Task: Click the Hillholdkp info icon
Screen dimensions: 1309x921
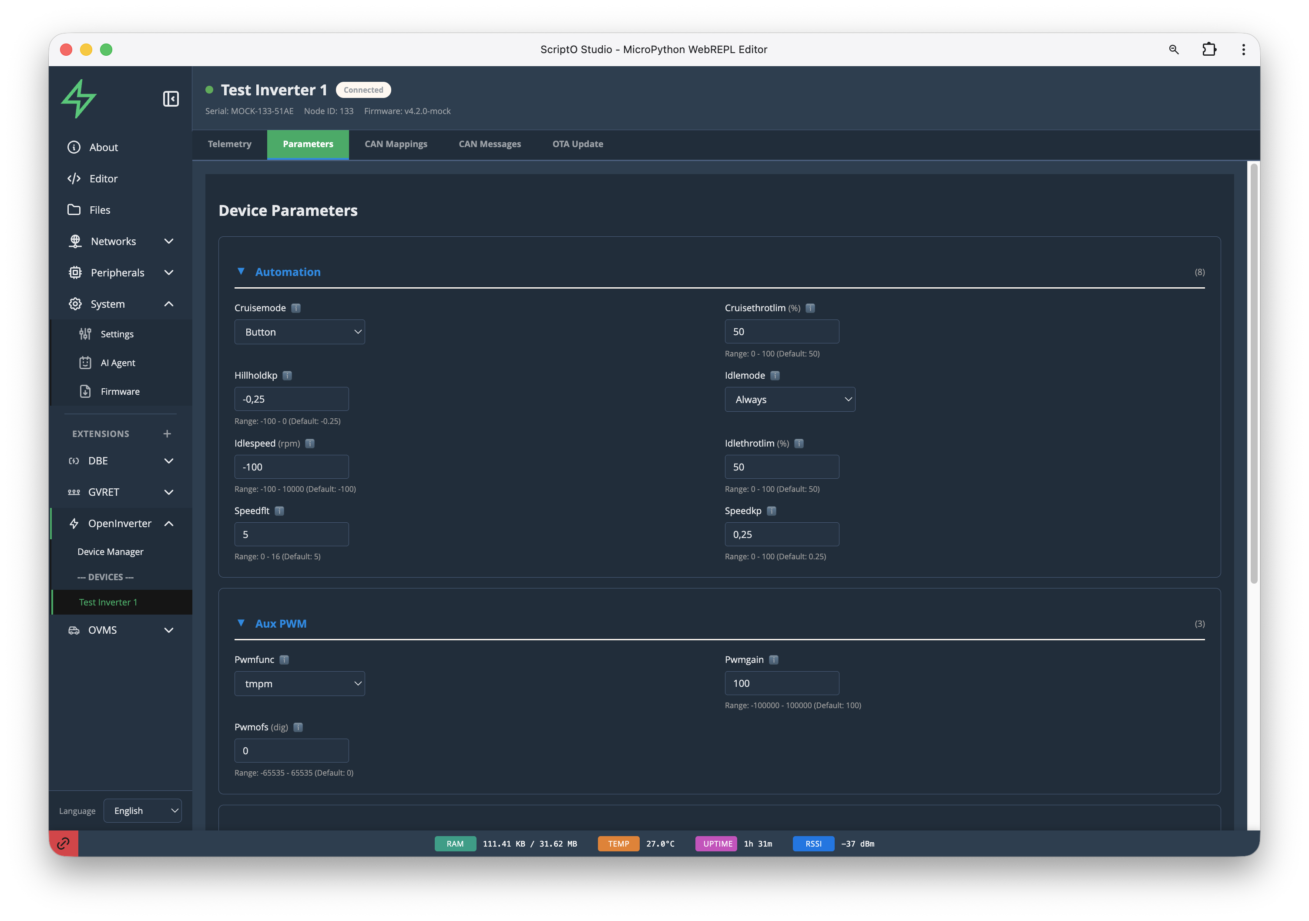Action: click(x=287, y=375)
